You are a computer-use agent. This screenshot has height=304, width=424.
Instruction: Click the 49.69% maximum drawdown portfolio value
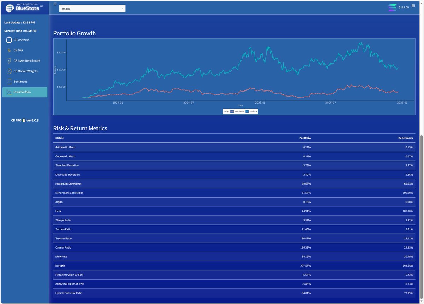click(x=306, y=184)
